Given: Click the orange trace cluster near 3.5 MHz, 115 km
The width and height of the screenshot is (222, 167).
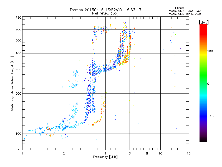Looking at the screenshot, I should pyautogui.click(x=96, y=122).
